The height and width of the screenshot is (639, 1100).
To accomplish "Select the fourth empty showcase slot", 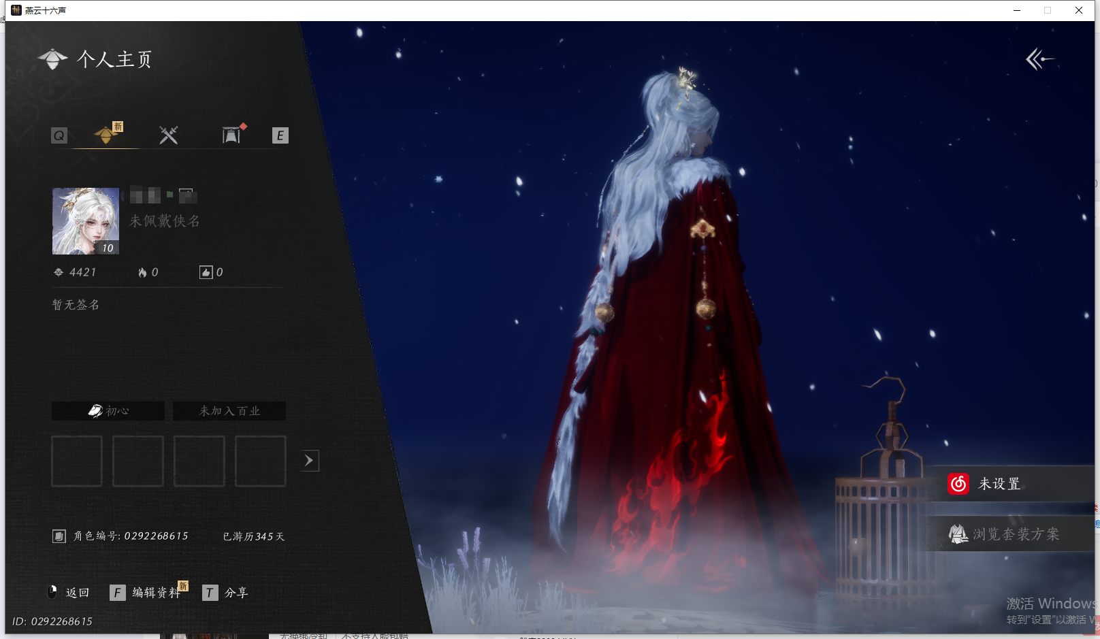I will tap(260, 461).
